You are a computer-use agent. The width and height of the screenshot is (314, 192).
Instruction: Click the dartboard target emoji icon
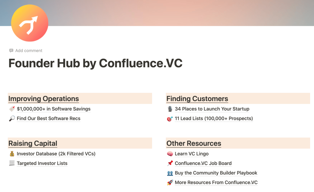(x=170, y=119)
